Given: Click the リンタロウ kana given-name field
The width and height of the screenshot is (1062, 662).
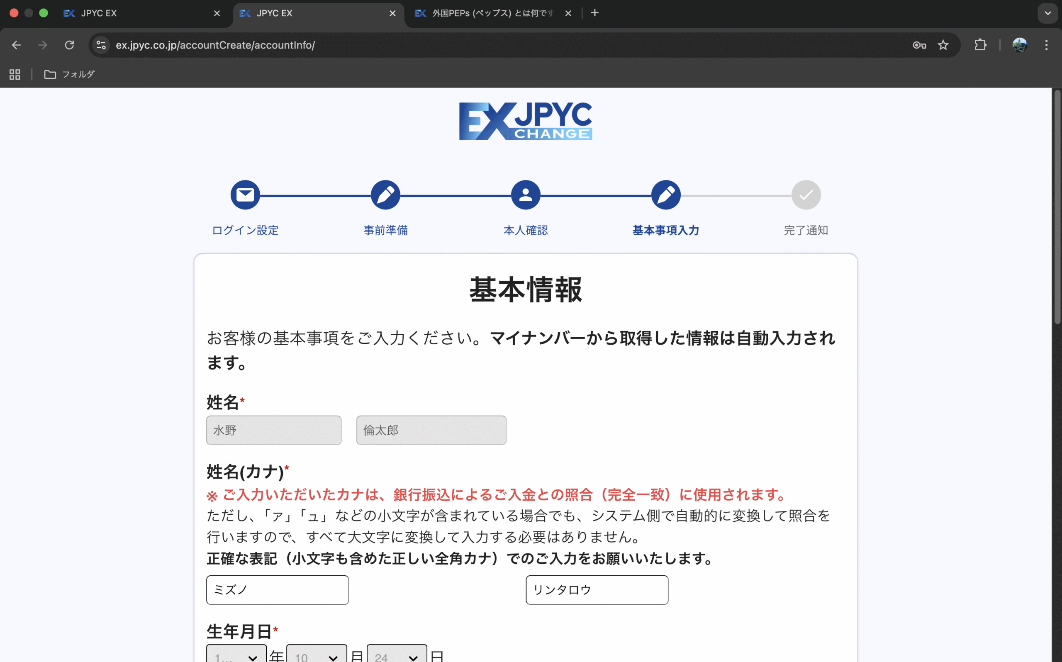Looking at the screenshot, I should click(x=597, y=590).
